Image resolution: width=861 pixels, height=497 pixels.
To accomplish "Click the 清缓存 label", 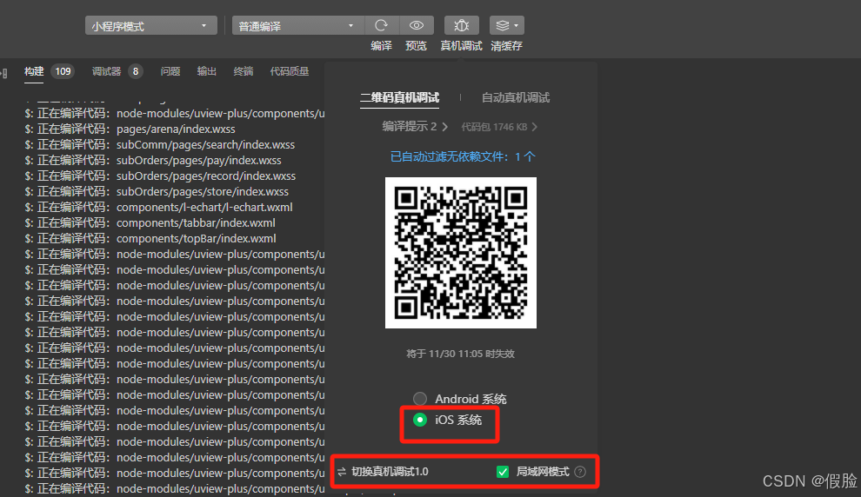I will tap(506, 46).
